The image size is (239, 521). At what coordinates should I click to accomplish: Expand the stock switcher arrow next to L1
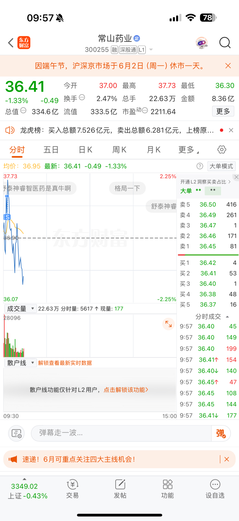point(151,50)
